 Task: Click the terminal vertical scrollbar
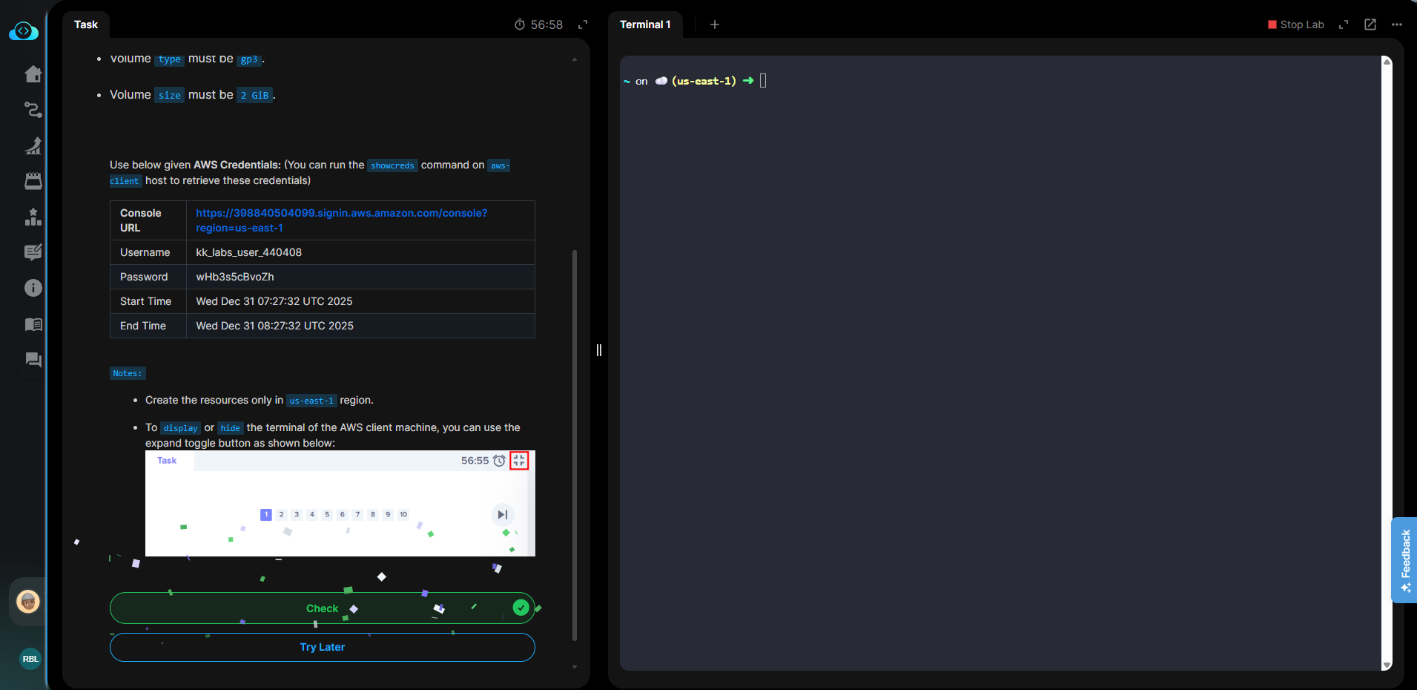click(1387, 364)
